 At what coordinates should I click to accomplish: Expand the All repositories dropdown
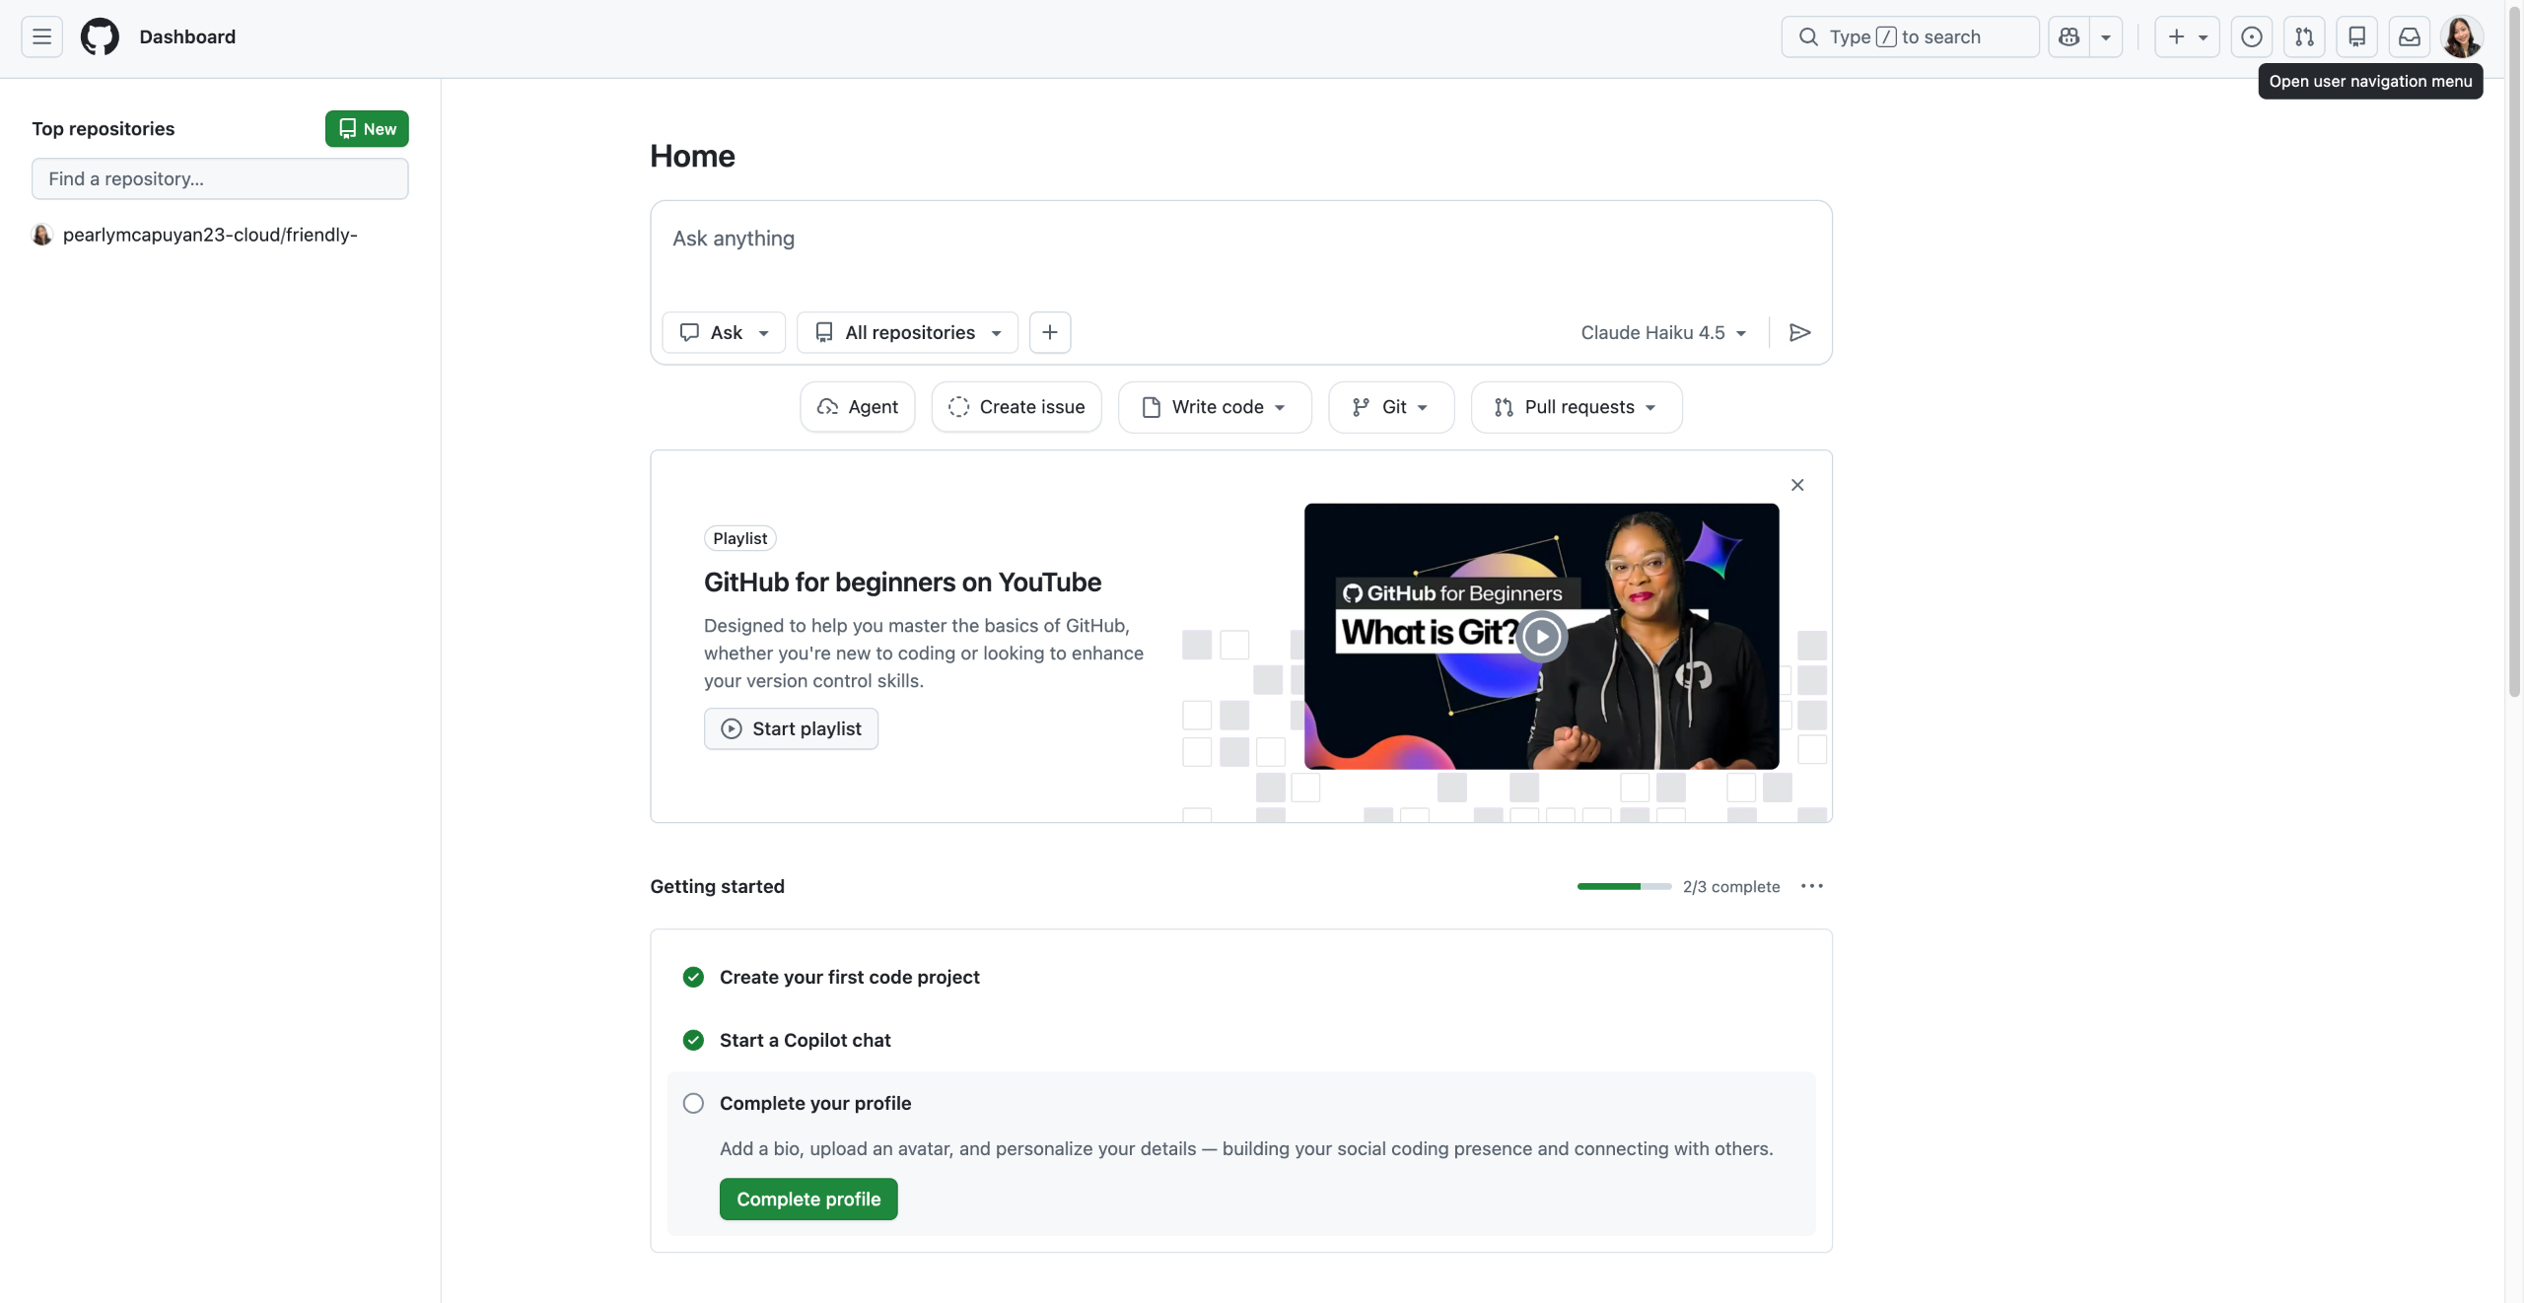(x=909, y=332)
